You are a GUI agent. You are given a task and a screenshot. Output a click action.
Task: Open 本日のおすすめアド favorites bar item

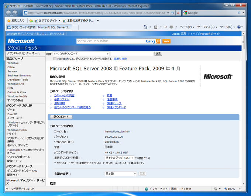(78, 21)
